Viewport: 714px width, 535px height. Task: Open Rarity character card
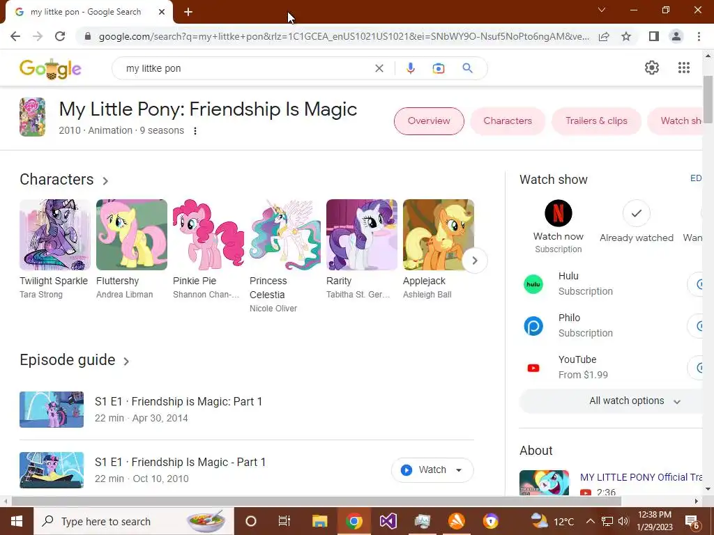tap(362, 249)
